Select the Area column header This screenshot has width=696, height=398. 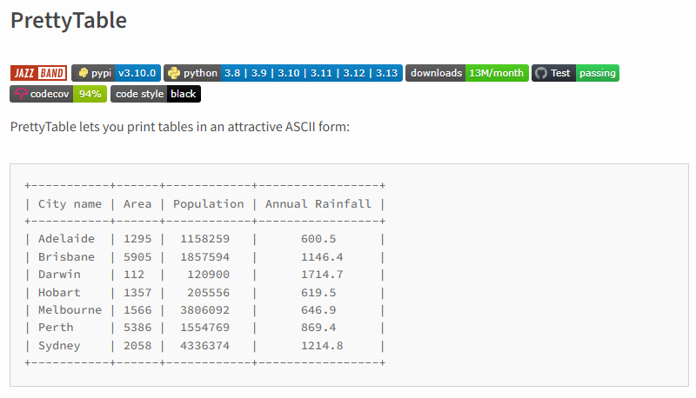137,204
